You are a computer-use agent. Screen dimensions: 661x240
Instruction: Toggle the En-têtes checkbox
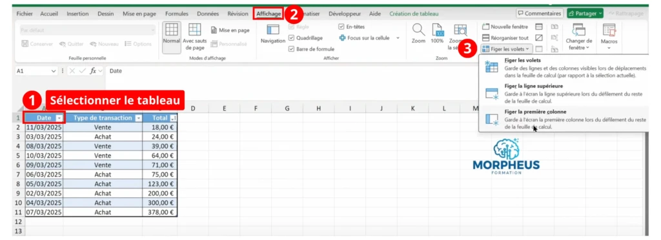[341, 26]
